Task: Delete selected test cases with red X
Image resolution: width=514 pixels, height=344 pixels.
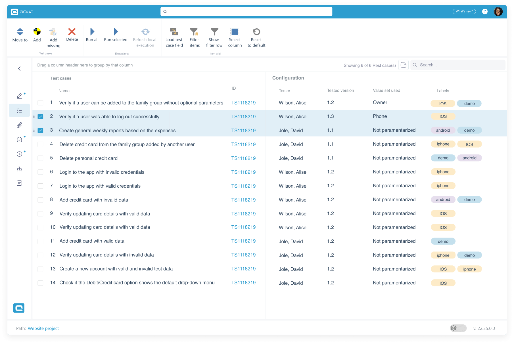Action: pos(72,32)
